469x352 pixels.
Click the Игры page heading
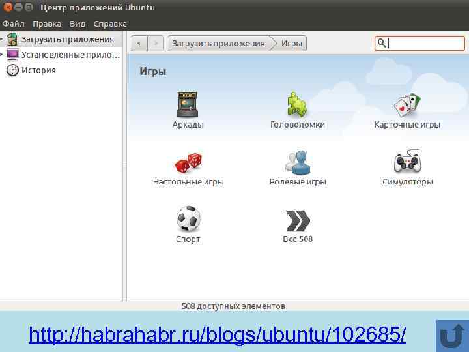pos(153,72)
